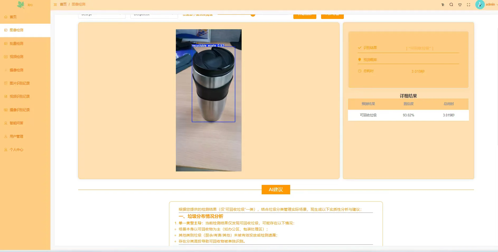Open the DeepSeek selector dropdown
This screenshot has width=498, height=252.
click(154, 14)
